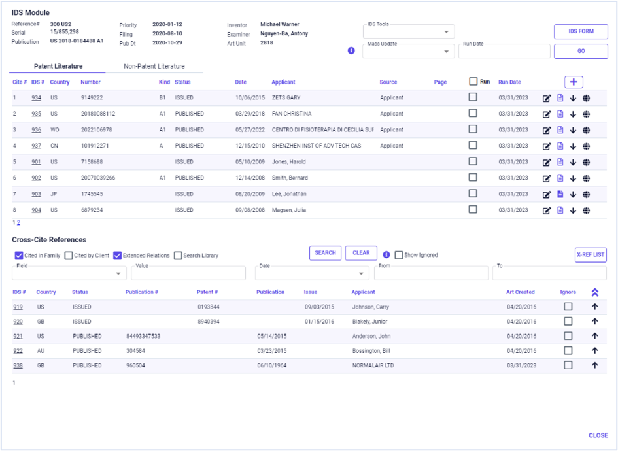Screen dimensions: 618x451
Task: Tick Ignore checkbox for NORMALAIR LTD
Action: tap(568, 365)
